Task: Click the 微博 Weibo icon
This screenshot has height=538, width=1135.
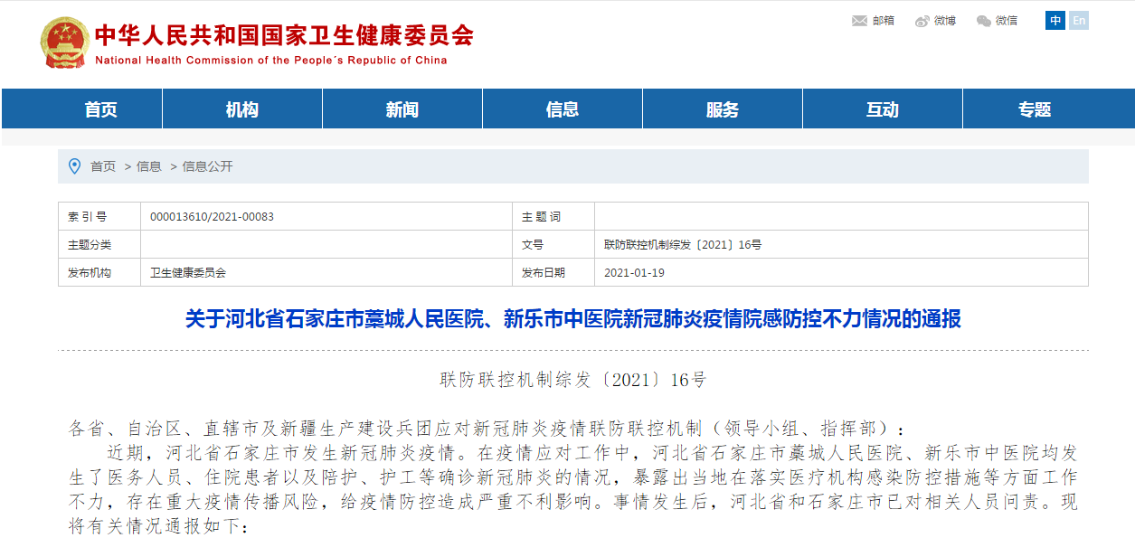Action: pyautogui.click(x=922, y=21)
